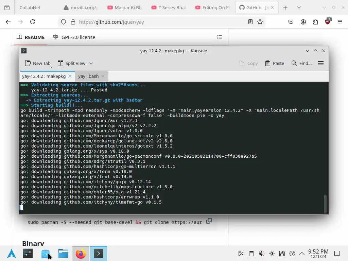Expand Split View dropdown arrow
The width and height of the screenshot is (348, 261).
coord(91,64)
